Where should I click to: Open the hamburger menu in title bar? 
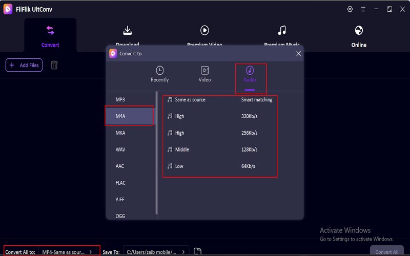(363, 9)
